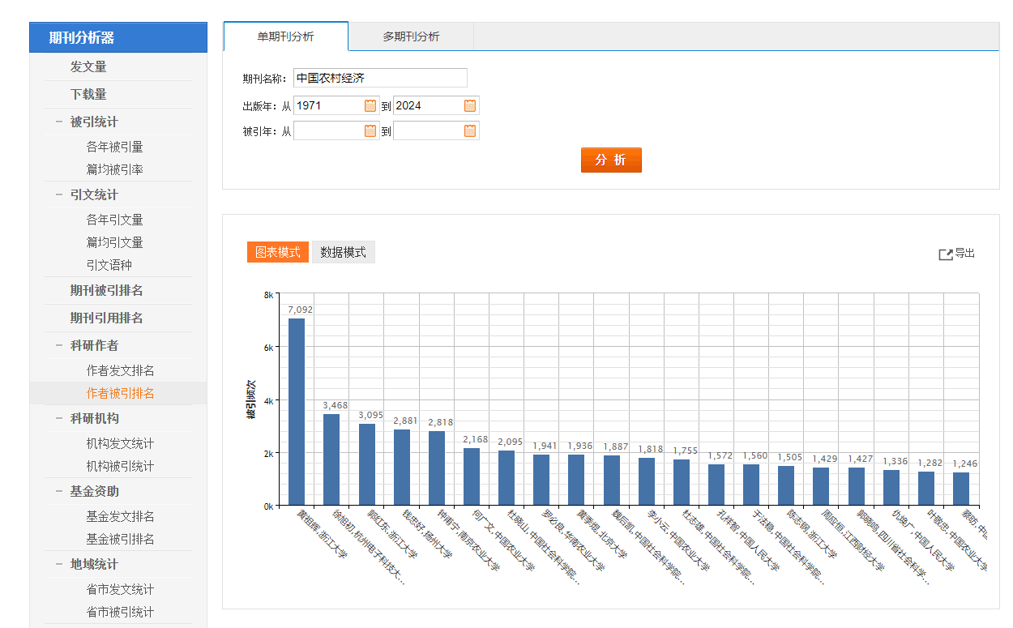Collapse the 科研作者 section
The width and height of the screenshot is (1013, 628).
coord(59,345)
